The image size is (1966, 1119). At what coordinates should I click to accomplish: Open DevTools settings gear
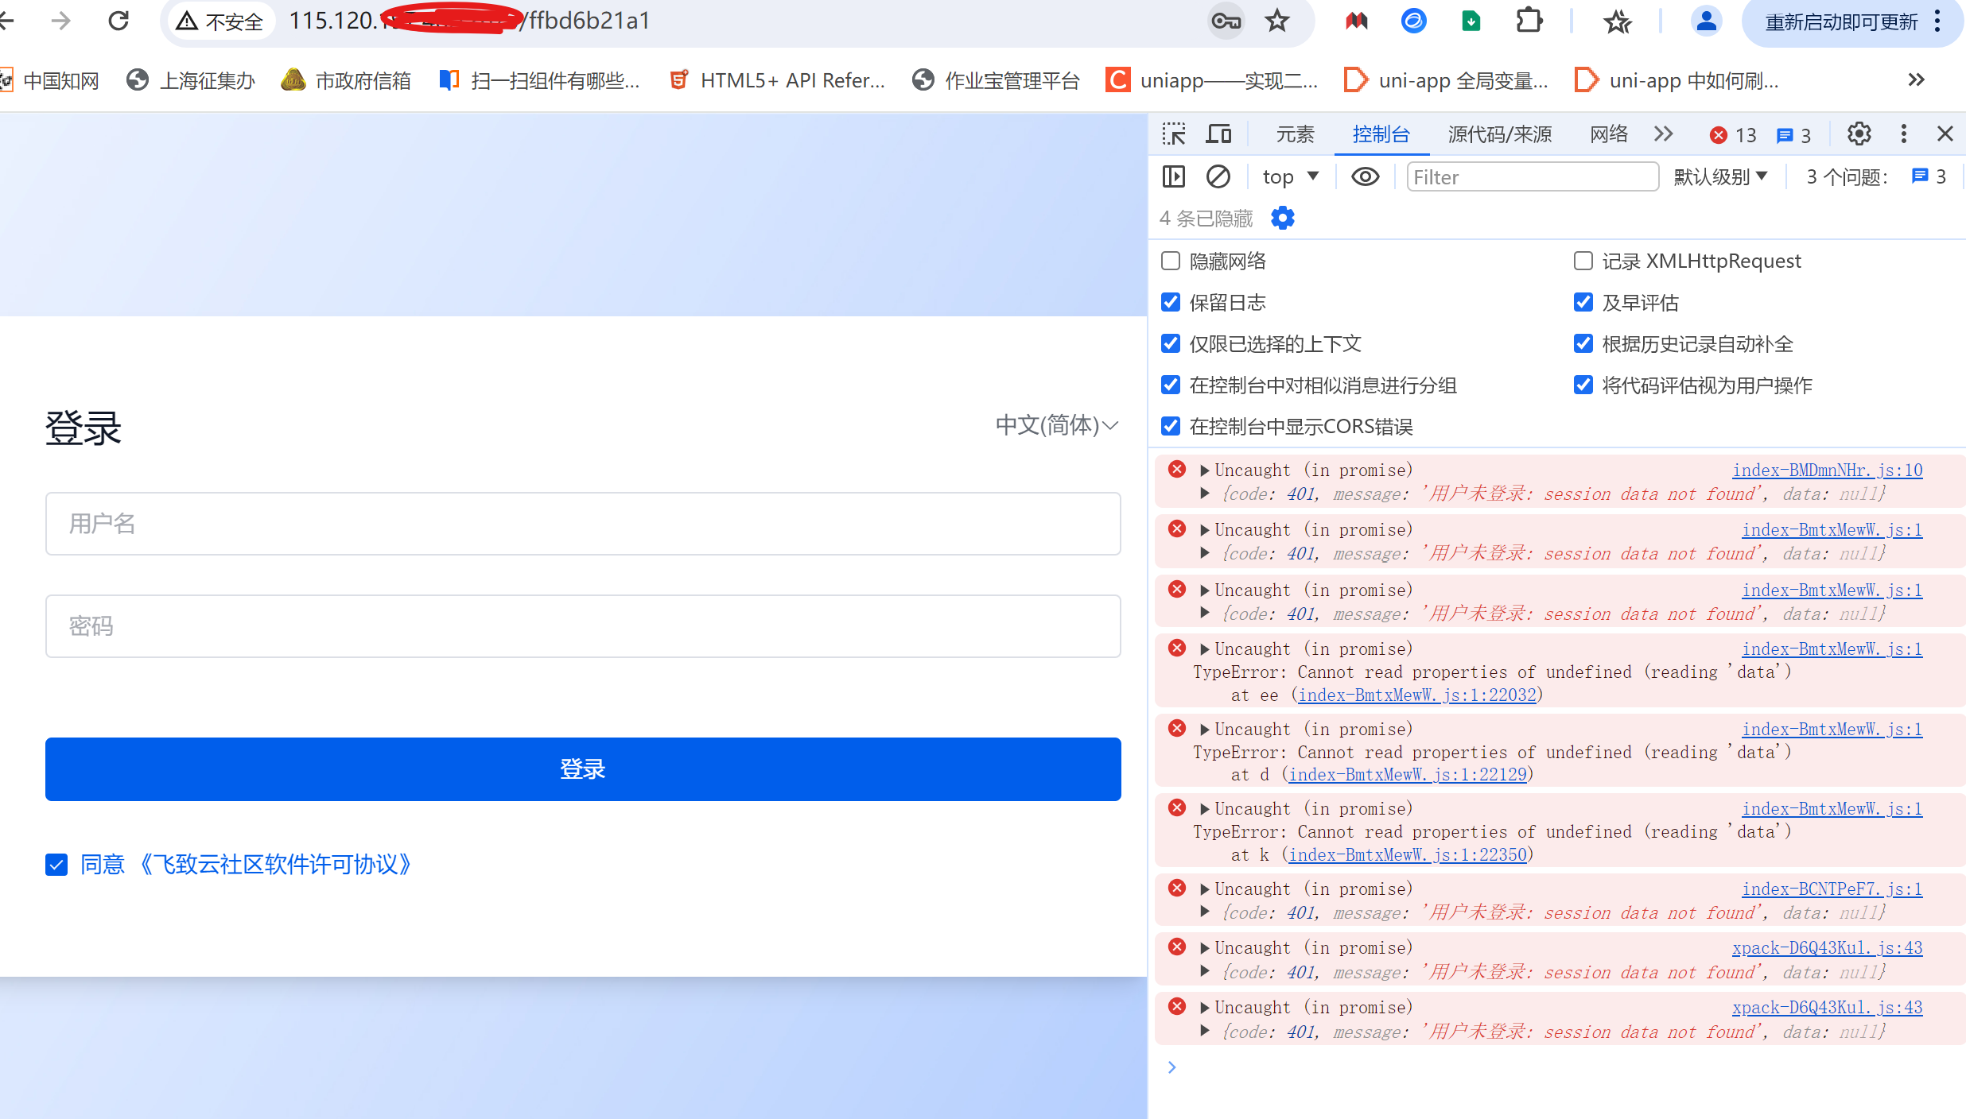coord(1859,134)
